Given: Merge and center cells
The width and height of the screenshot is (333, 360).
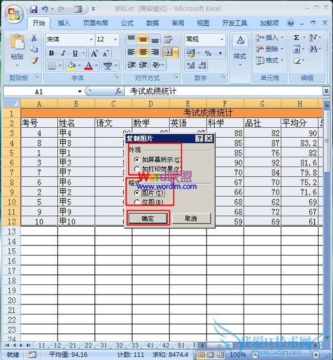Looking at the screenshot, I should 168,52.
